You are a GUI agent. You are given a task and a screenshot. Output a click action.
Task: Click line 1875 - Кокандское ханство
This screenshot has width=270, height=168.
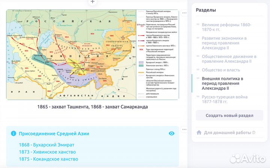pos(48,159)
